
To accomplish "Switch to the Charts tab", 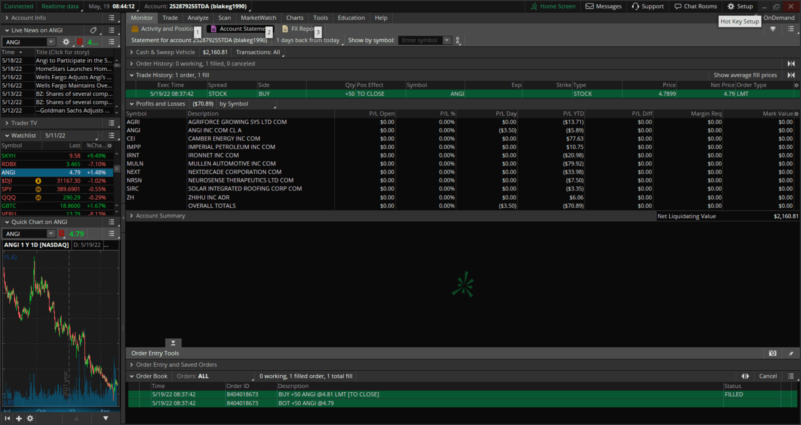I will pos(295,18).
